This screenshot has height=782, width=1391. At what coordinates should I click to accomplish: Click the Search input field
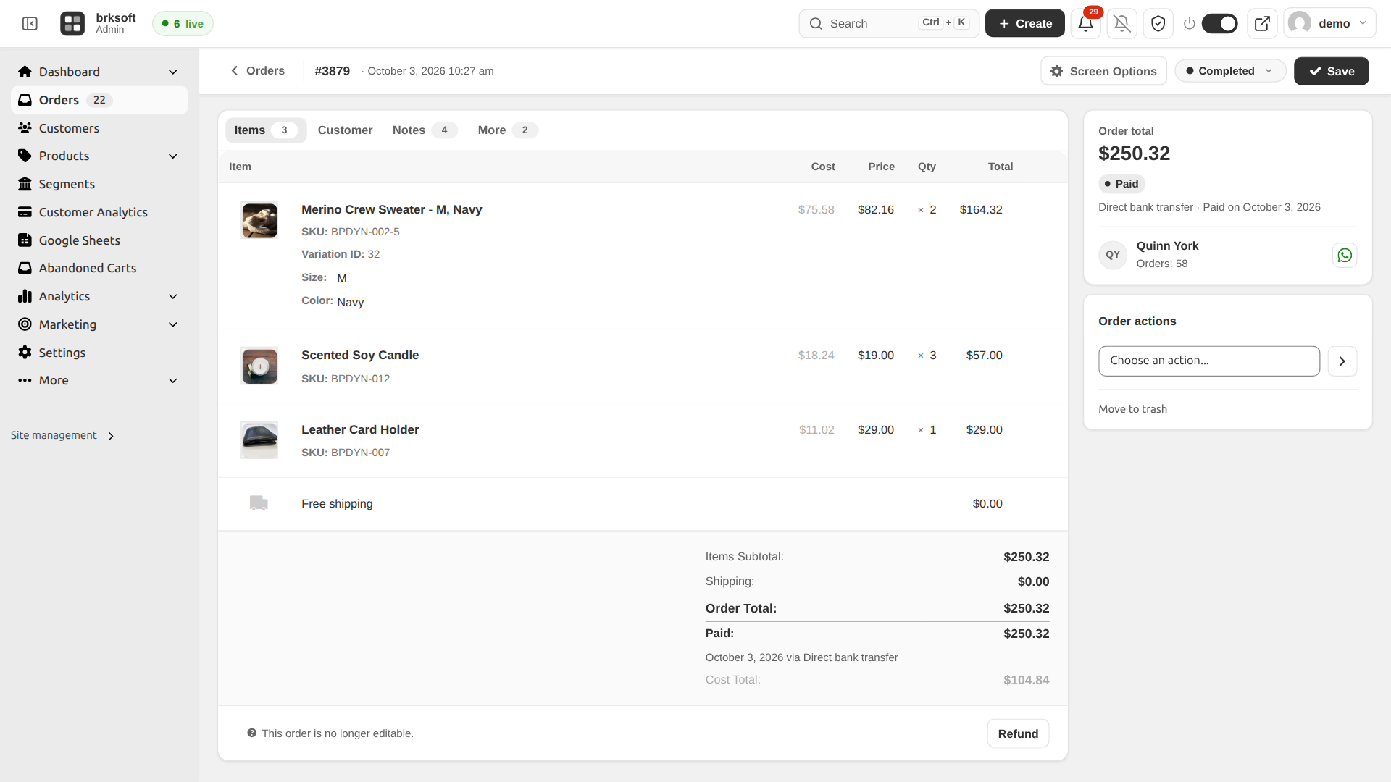tap(889, 23)
